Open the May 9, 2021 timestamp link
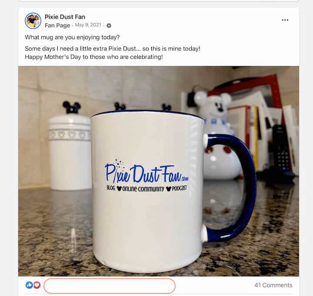Image resolution: width=313 pixels, height=296 pixels. [88, 25]
